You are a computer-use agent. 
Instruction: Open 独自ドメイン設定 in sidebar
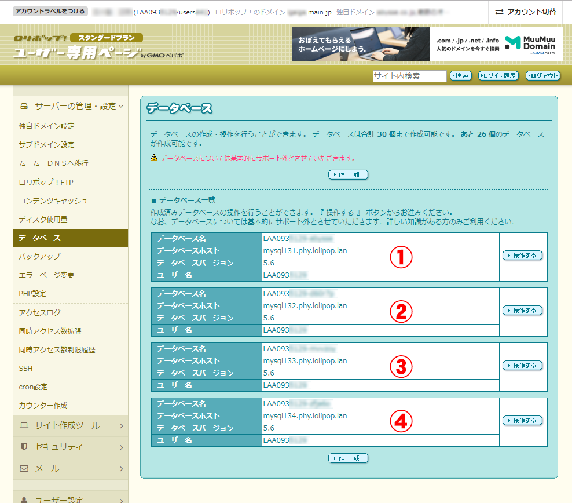46,126
